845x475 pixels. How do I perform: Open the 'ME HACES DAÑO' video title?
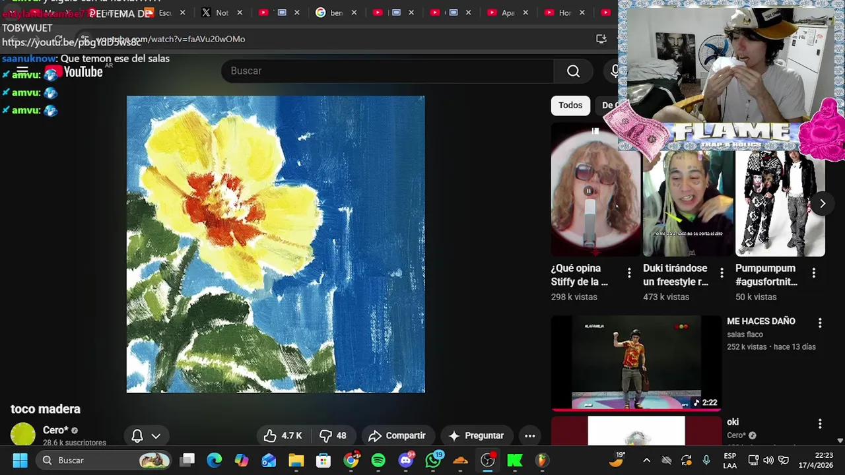tap(761, 321)
